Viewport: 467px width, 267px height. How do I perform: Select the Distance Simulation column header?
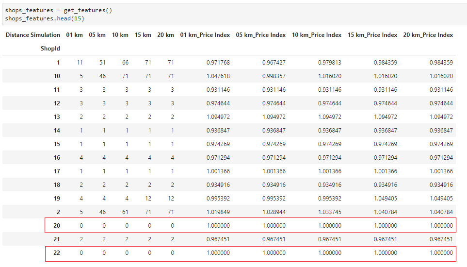pos(33,35)
